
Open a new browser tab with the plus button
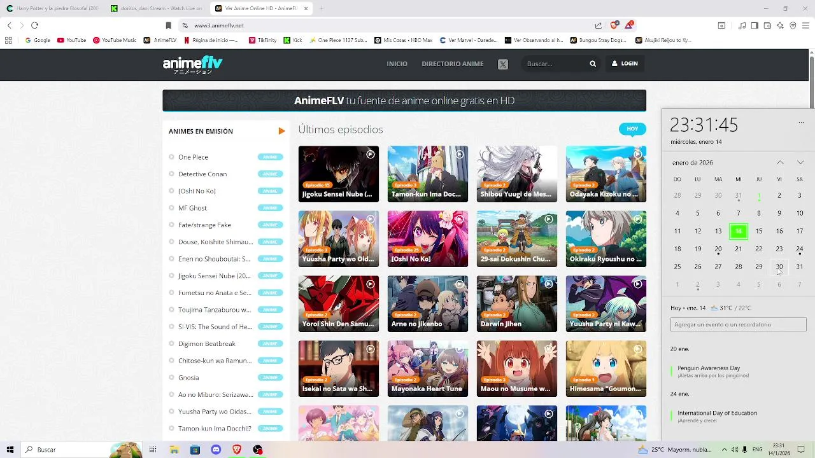click(322, 8)
